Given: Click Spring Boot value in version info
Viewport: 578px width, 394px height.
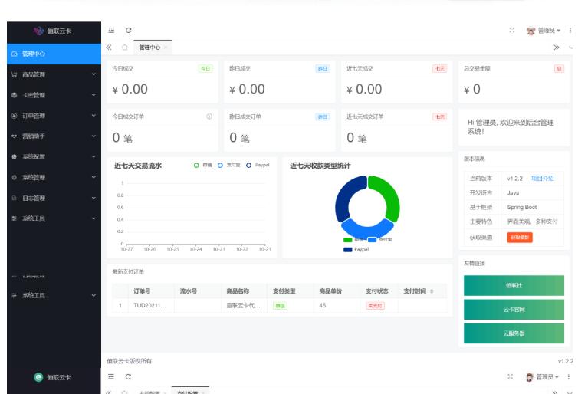Looking at the screenshot, I should point(521,207).
